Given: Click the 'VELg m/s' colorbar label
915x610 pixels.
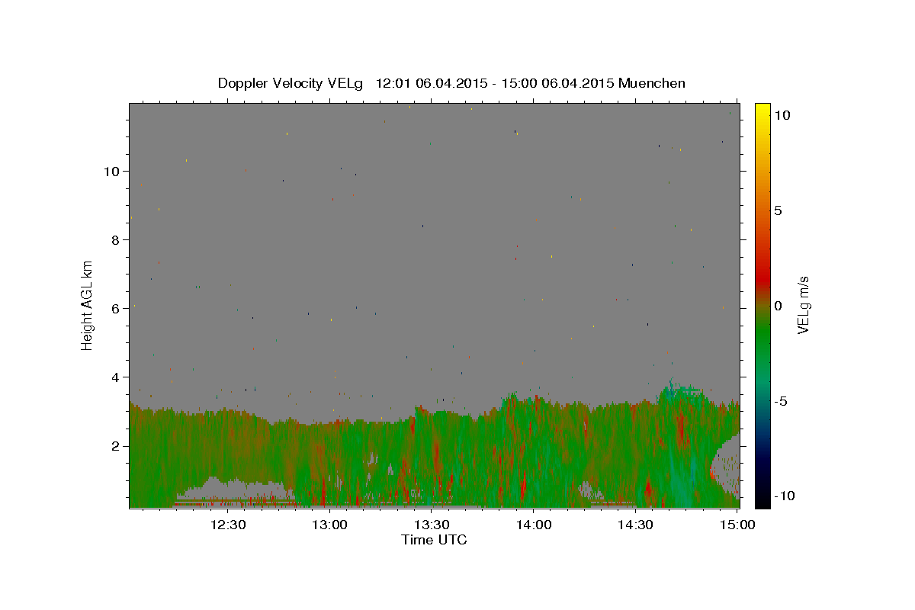Looking at the screenshot, I should 803,304.
